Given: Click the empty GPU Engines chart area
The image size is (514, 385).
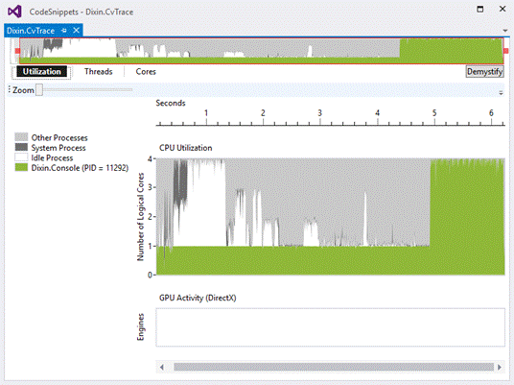Looking at the screenshot, I should (x=330, y=327).
